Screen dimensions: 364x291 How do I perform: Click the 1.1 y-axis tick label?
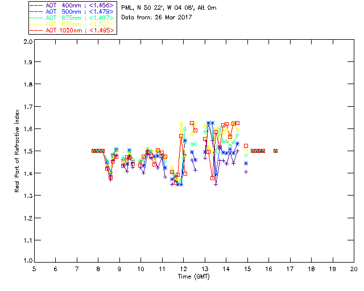(28, 240)
